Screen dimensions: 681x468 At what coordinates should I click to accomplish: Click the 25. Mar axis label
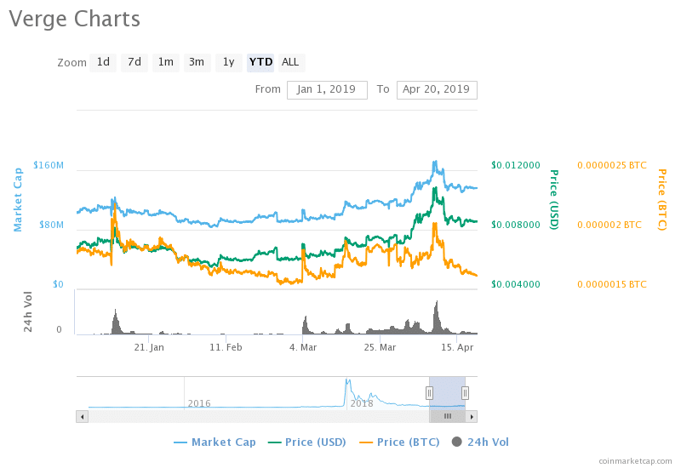coord(380,347)
